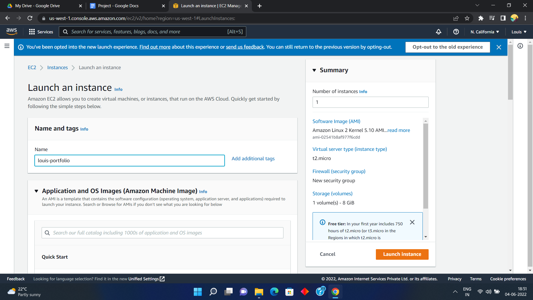Screen dimensions: 533x300
Task: Click the help question mark icon
Action: [456, 32]
